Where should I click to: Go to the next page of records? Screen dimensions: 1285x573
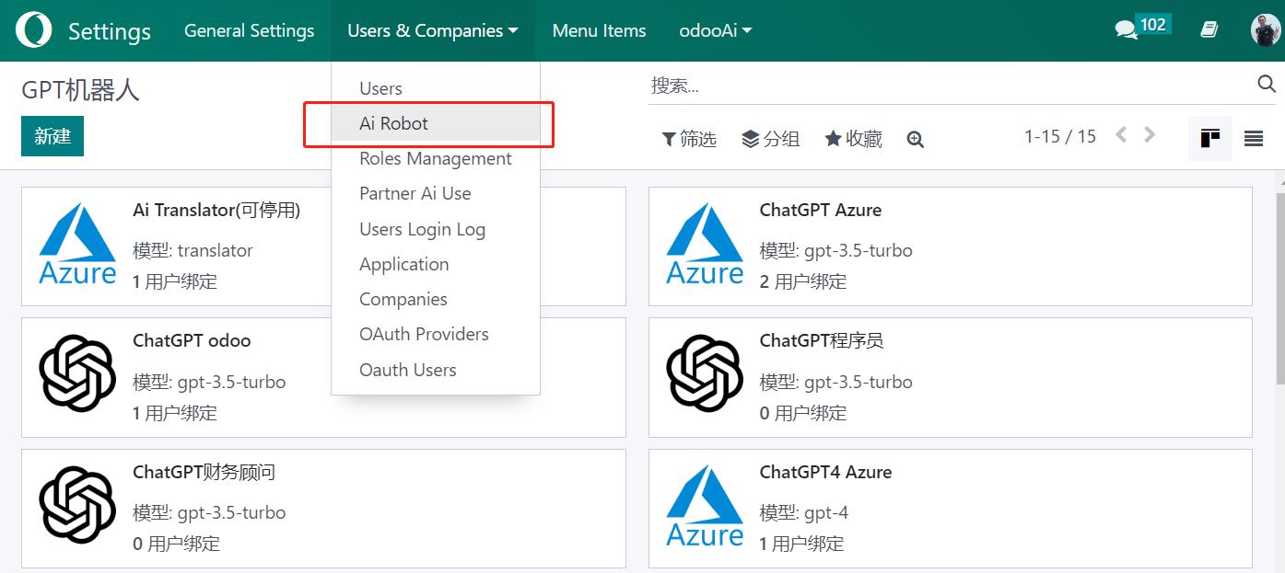(1150, 135)
